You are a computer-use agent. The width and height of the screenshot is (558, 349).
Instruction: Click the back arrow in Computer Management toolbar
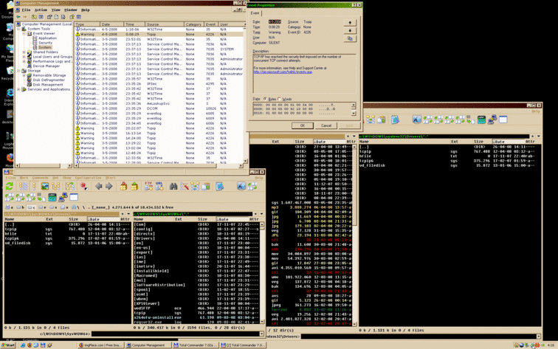point(18,17)
